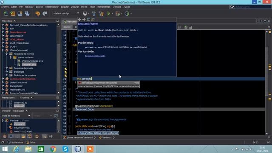The image size is (272, 153).
Task: Open the Reestructurar menu
Action: coord(52,7)
